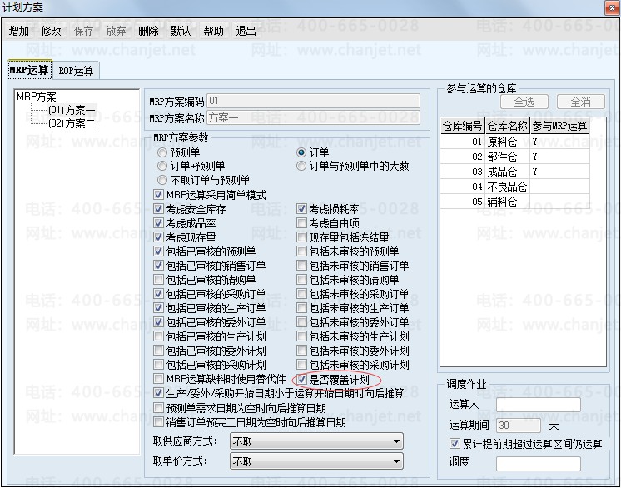Enable 现存量包括冻结量 checkbox
Image resolution: width=621 pixels, height=488 pixels.
[301, 237]
